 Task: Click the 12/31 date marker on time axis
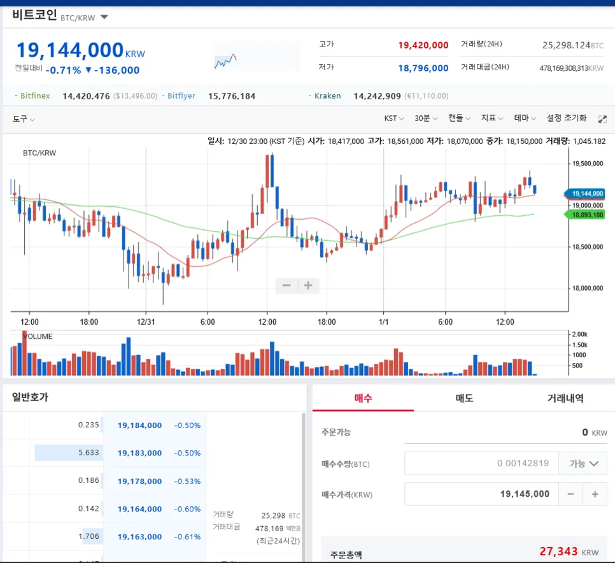tap(146, 322)
